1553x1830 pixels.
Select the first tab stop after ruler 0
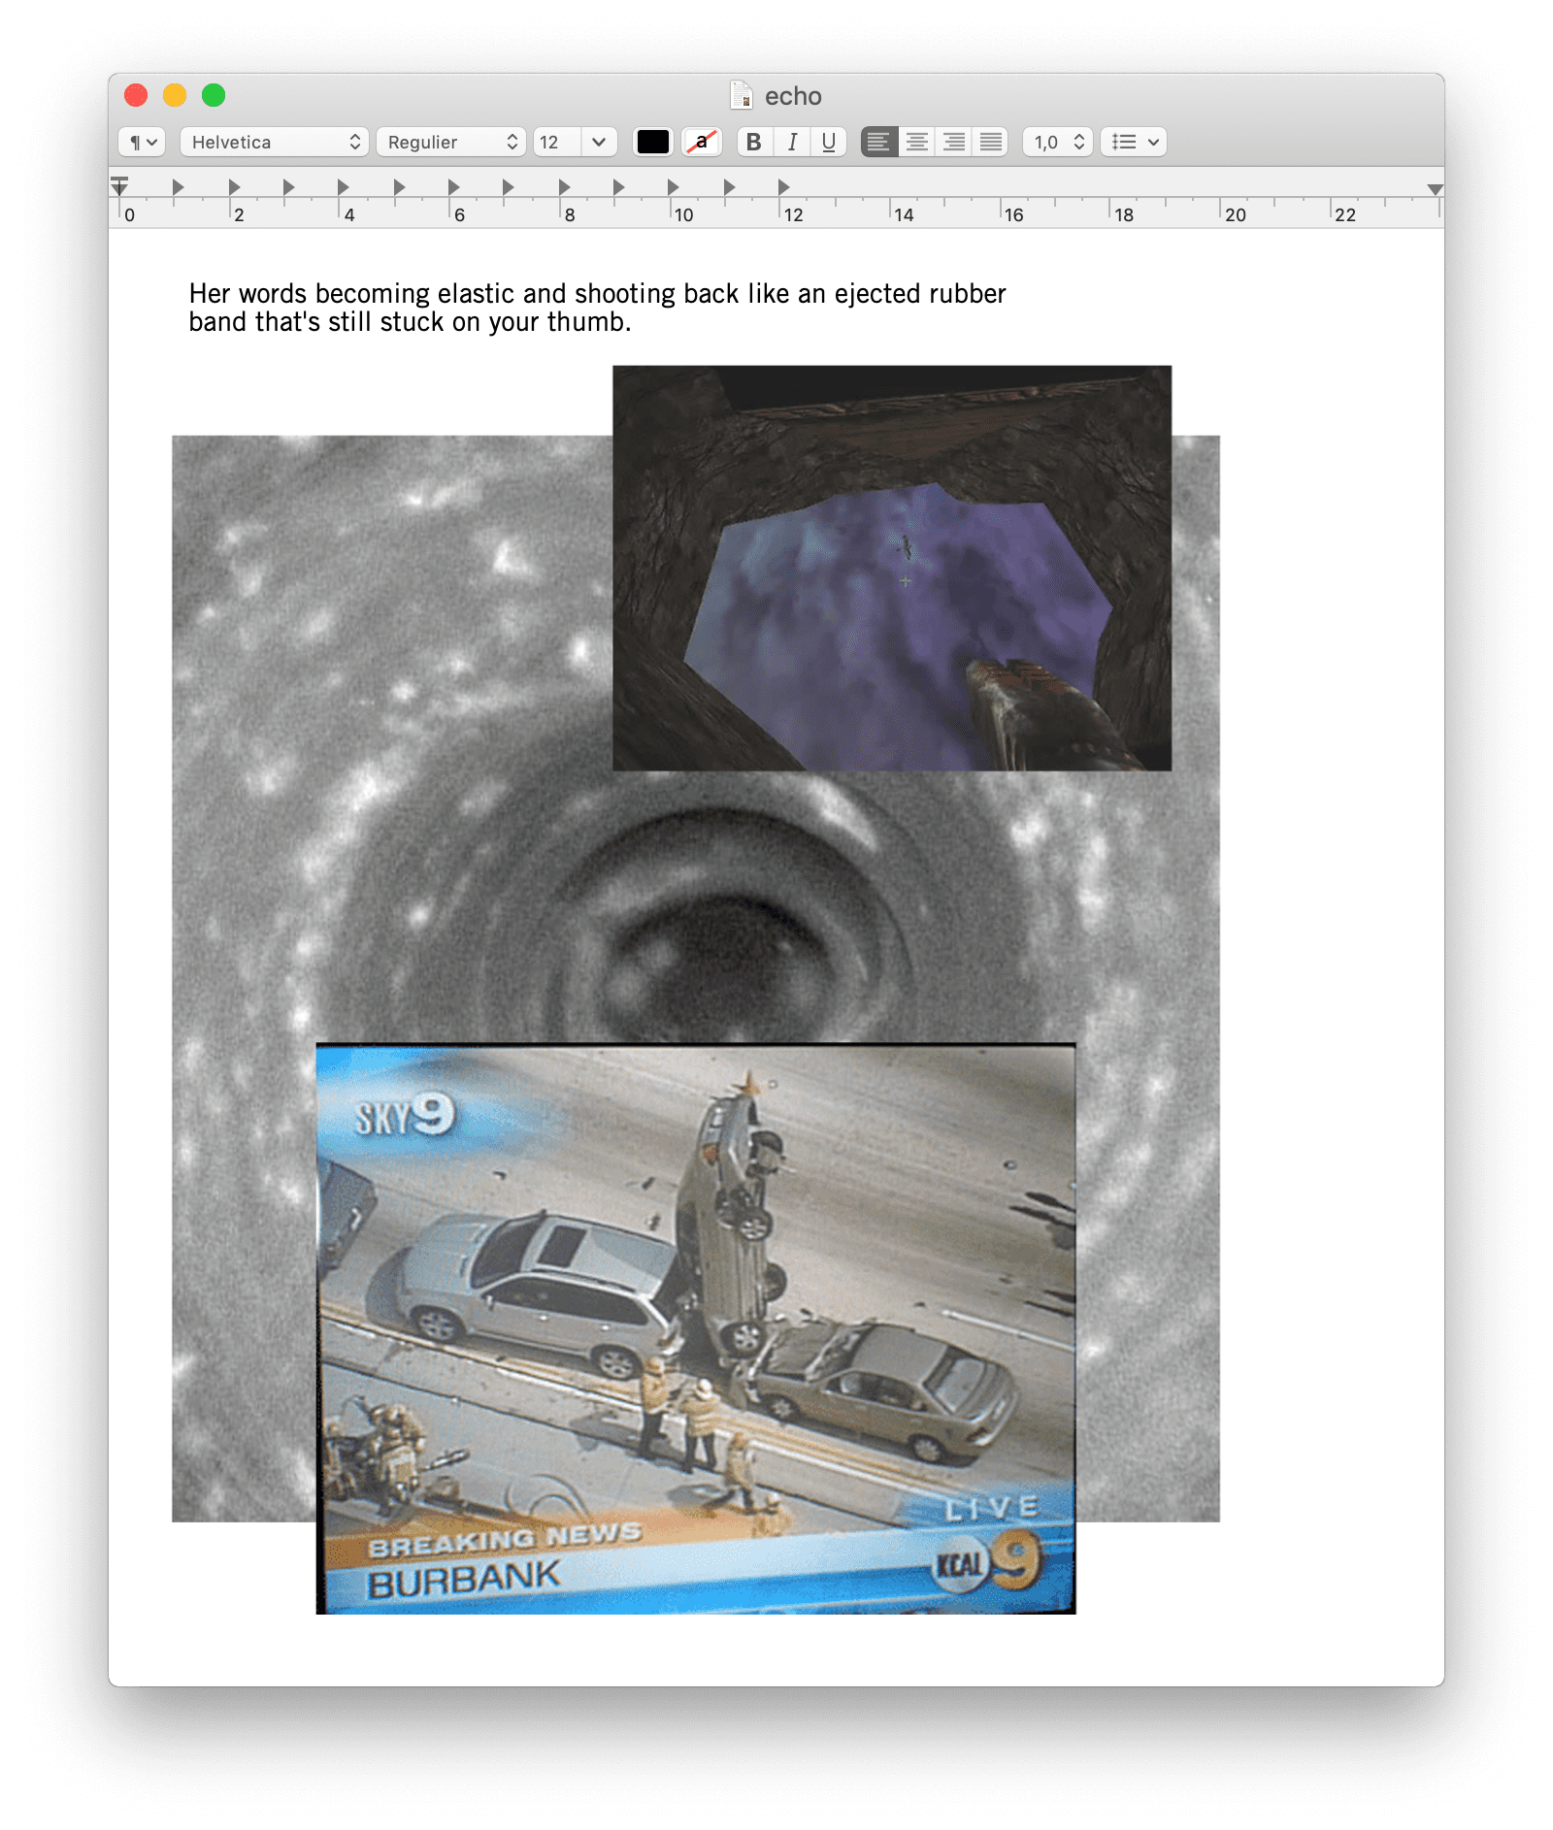point(178,186)
